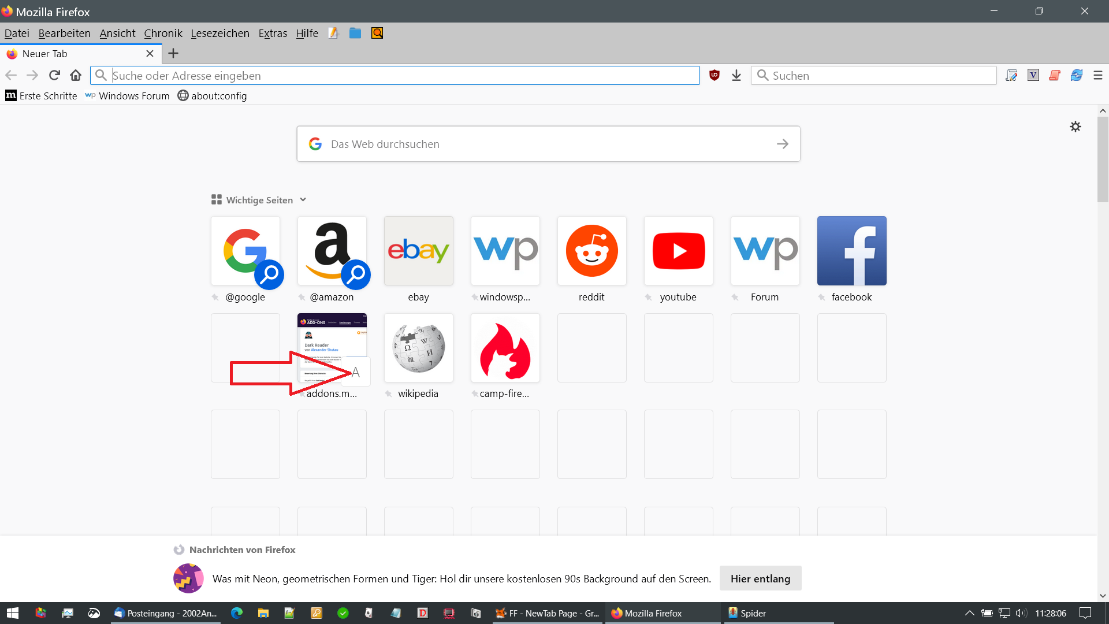Show hidden system tray icons chevron
The width and height of the screenshot is (1109, 624).
(x=969, y=613)
